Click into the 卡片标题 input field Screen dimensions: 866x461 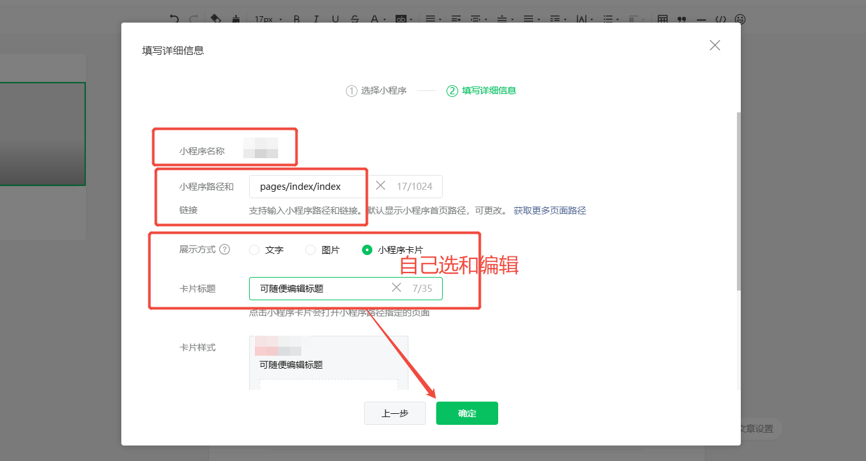point(319,289)
